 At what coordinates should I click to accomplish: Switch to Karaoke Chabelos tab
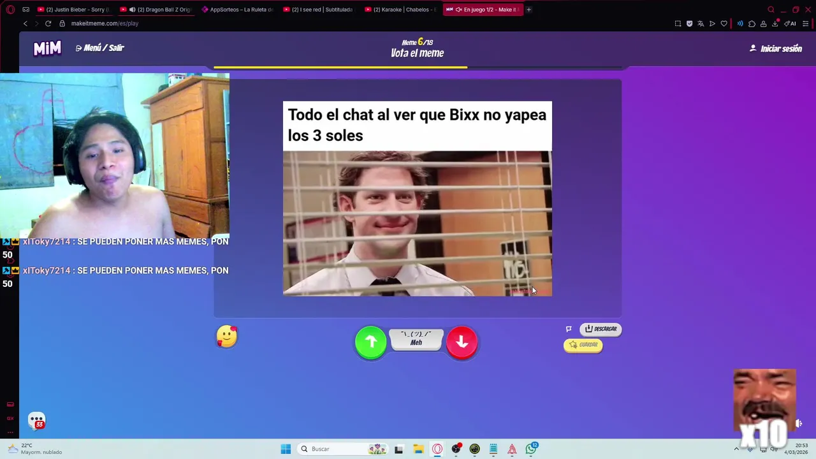400,10
